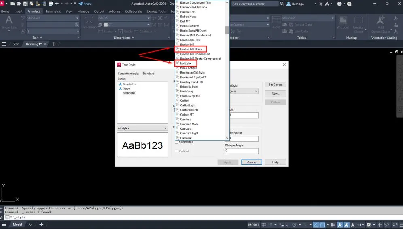Toggle annotation visibility icon in status bar
The height and width of the screenshot is (229, 403).
click(340, 225)
